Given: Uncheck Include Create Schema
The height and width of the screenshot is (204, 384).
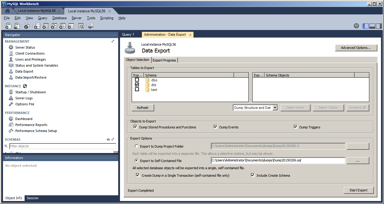Looking at the screenshot, I should (x=253, y=175).
